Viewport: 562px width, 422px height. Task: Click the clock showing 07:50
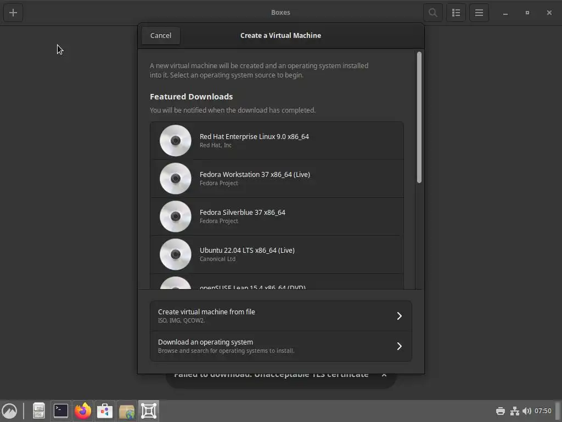click(x=543, y=411)
